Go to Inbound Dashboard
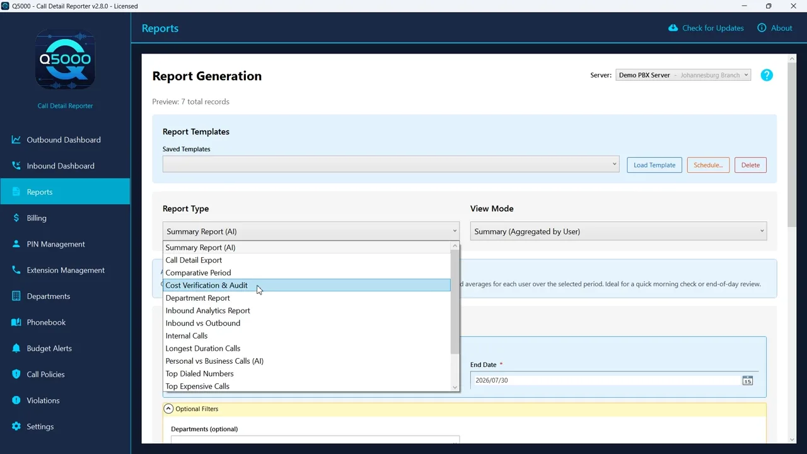This screenshot has width=807, height=454. pyautogui.click(x=65, y=166)
